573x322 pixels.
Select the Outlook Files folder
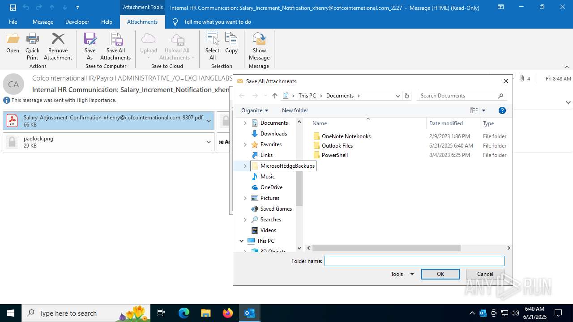click(x=337, y=146)
